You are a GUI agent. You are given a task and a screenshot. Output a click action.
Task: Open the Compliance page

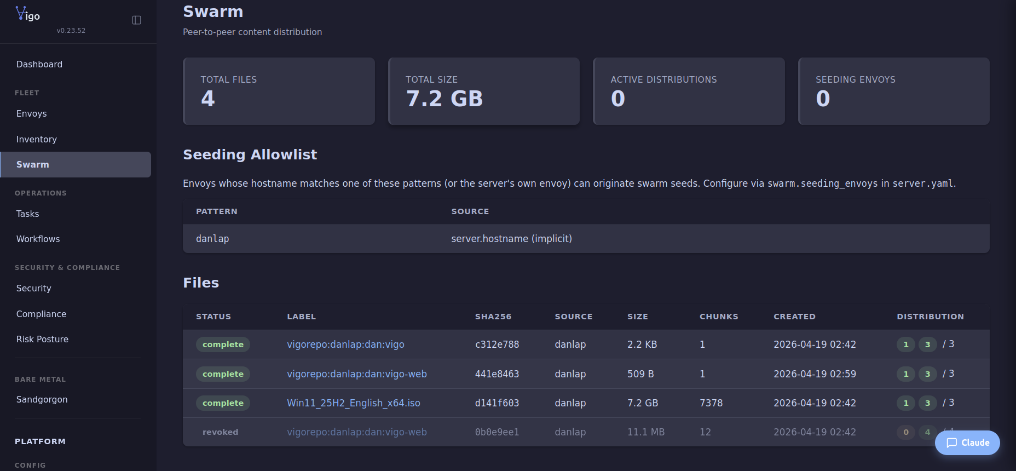click(x=42, y=314)
